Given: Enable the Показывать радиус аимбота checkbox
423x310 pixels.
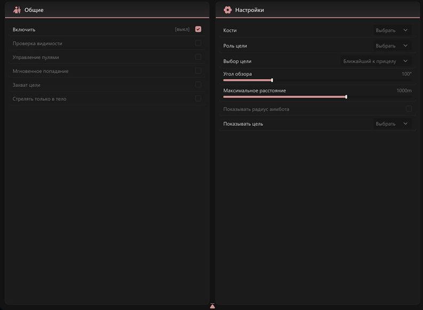Looking at the screenshot, I should [x=409, y=109].
